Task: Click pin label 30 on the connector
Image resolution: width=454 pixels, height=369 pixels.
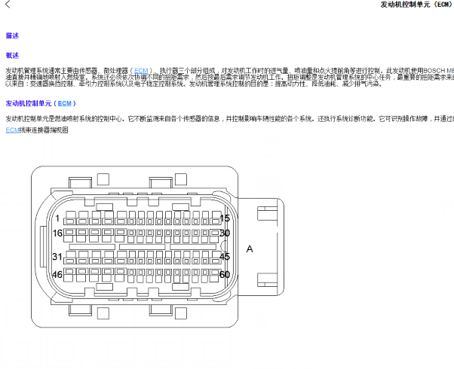Action: coord(225,233)
